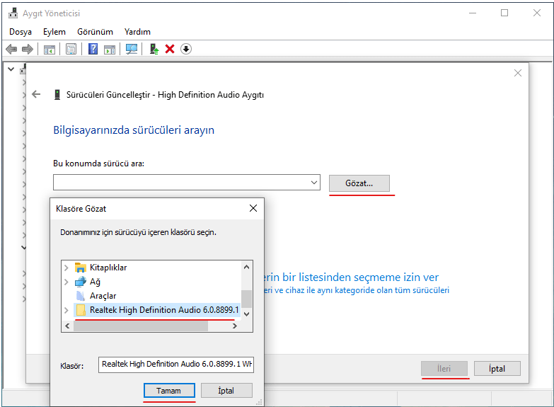
Task: Toggle the console tree pane toolbar icon
Action: pos(49,49)
